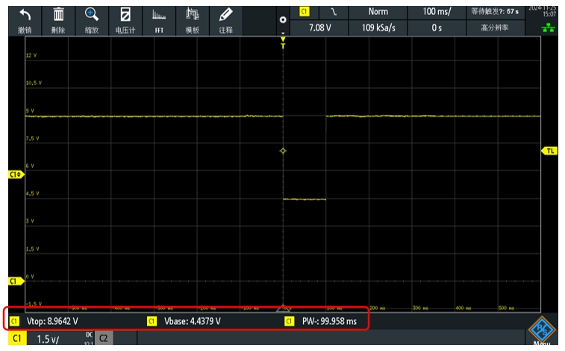Click the green network status icon
Image resolution: width=565 pixels, height=351 pixels.
click(552, 28)
